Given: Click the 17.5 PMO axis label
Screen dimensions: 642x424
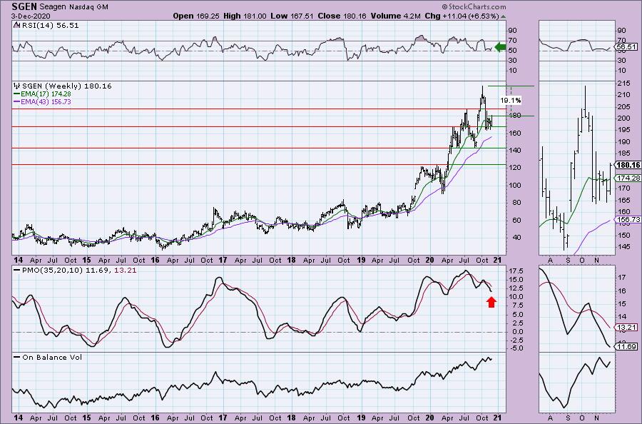Looking at the screenshot, I should (x=514, y=271).
